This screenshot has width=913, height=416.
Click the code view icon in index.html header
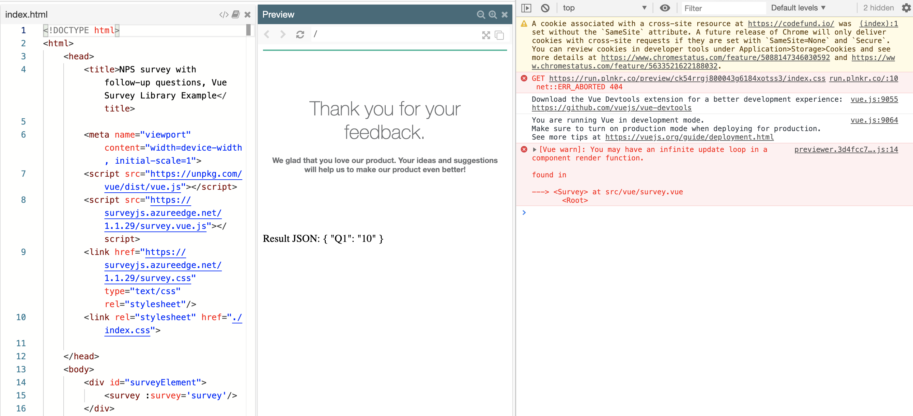[x=224, y=15]
